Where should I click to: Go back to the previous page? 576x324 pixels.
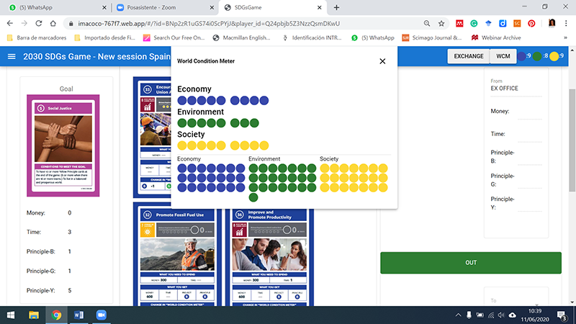point(10,24)
